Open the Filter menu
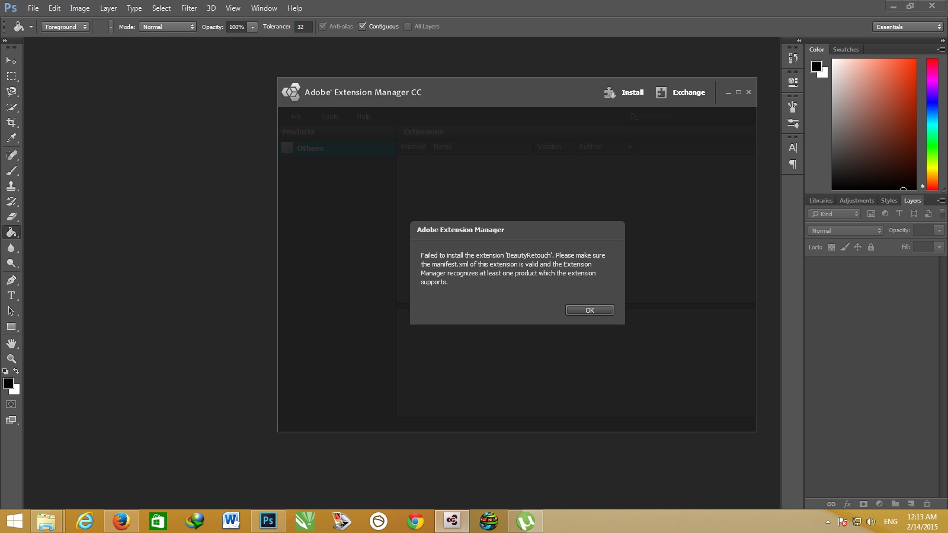The height and width of the screenshot is (533, 948). 189,8
